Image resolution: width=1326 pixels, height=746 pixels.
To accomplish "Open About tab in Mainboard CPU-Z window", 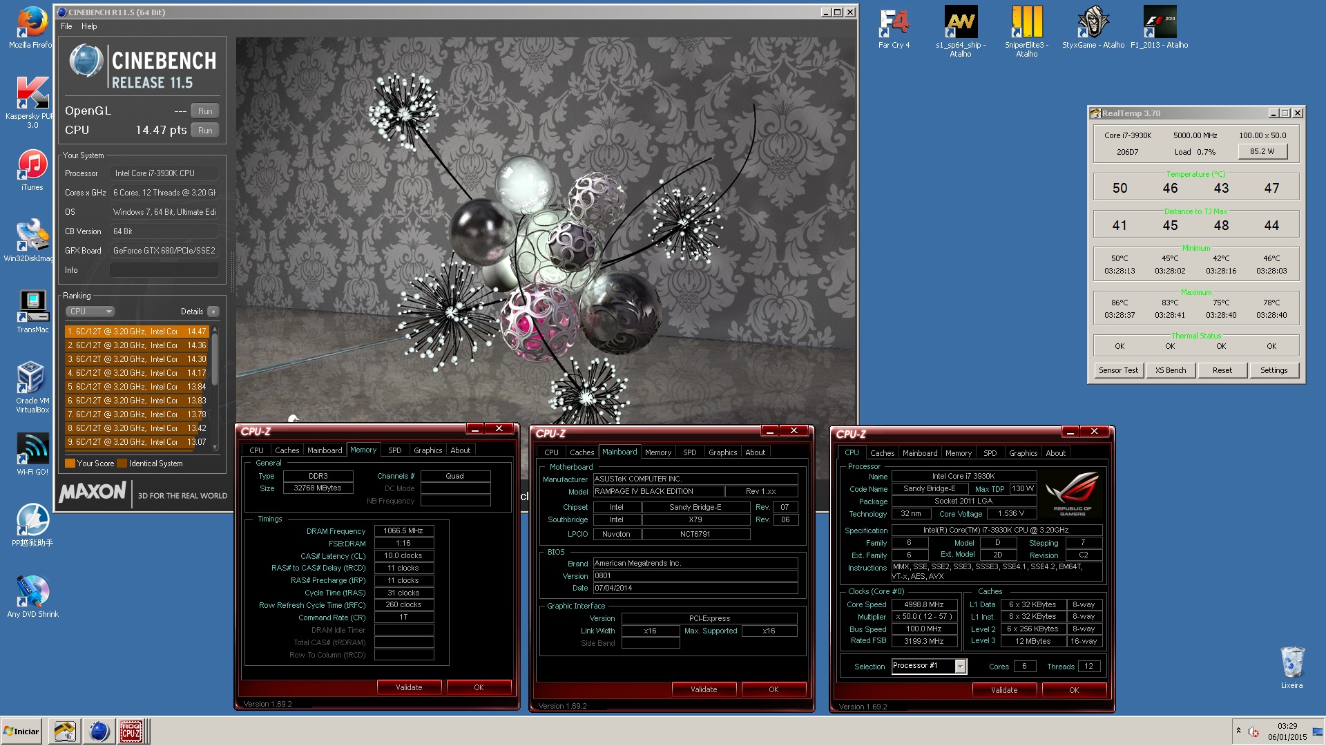I will point(755,452).
